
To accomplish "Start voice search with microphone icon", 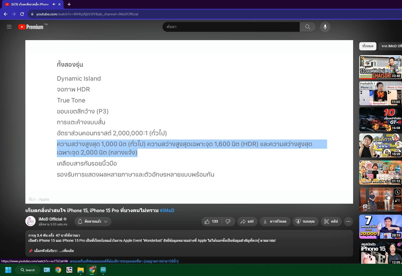I will click(325, 27).
